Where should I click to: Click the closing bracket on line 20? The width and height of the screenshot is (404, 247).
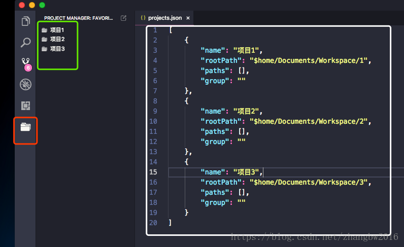170,223
